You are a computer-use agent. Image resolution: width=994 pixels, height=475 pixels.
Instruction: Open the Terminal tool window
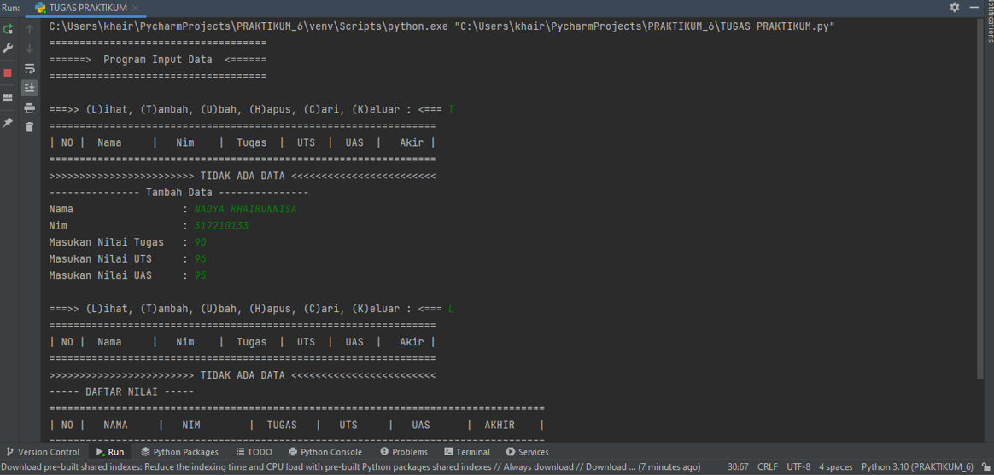coord(467,452)
